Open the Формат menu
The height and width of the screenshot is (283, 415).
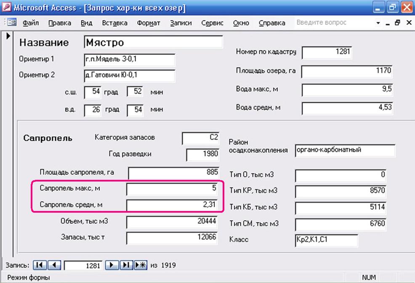[149, 23]
